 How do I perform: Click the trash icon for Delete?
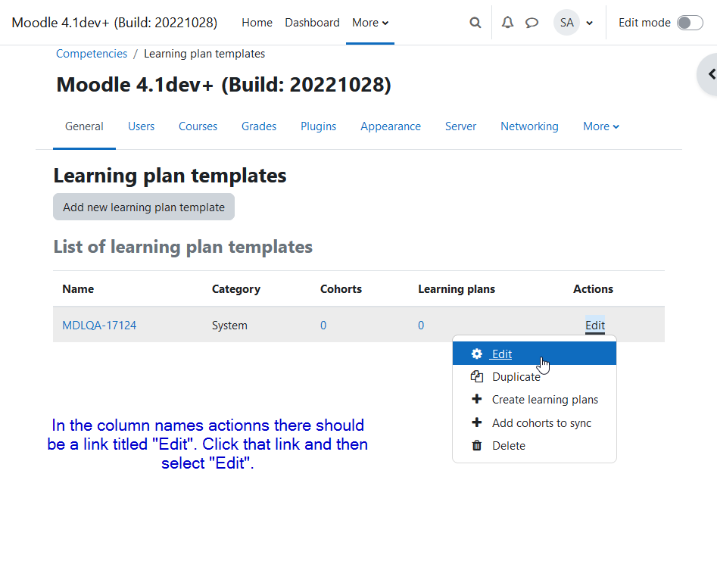pyautogui.click(x=476, y=445)
